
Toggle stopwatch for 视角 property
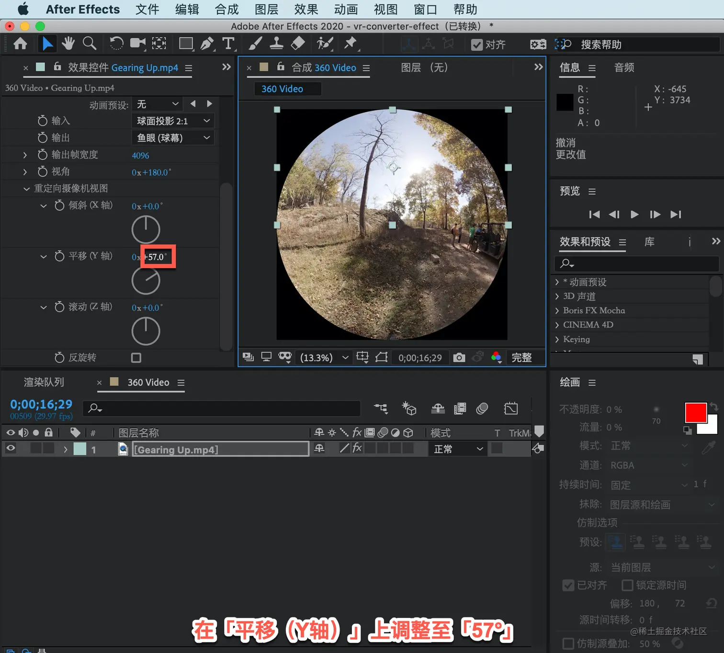[x=43, y=171]
